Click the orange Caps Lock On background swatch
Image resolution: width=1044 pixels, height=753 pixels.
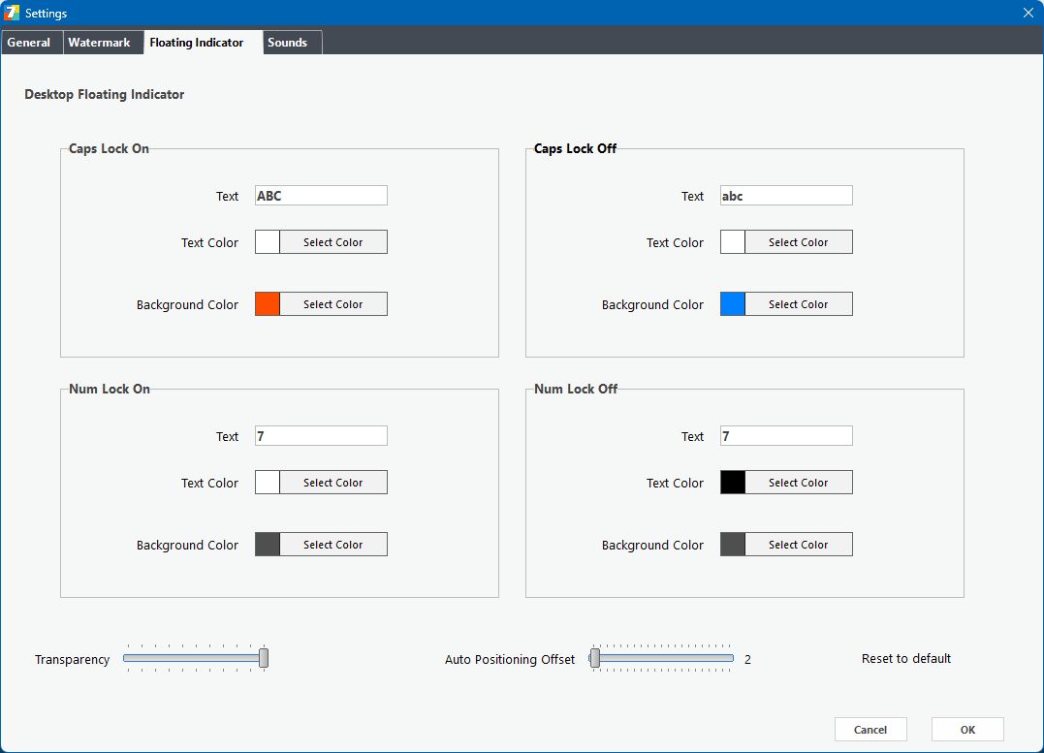(267, 304)
